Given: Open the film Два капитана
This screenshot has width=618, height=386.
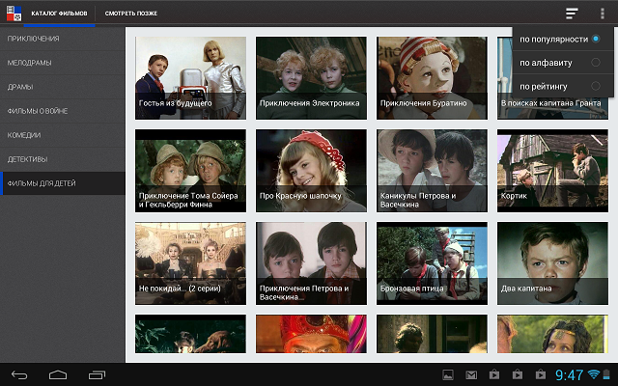Looking at the screenshot, I should click(552, 263).
